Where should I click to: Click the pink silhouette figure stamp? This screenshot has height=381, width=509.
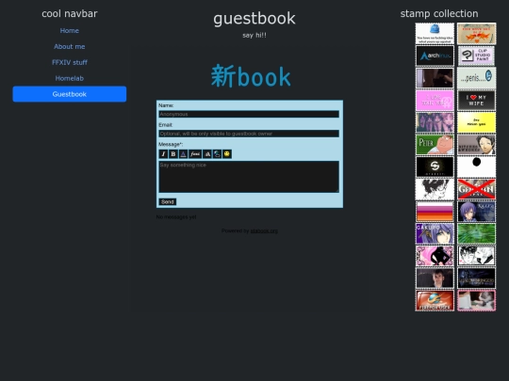pos(435,256)
